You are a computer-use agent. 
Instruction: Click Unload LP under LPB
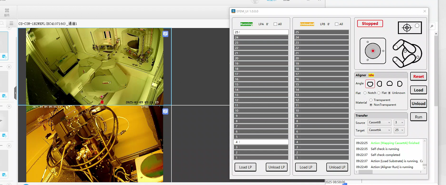(337, 167)
